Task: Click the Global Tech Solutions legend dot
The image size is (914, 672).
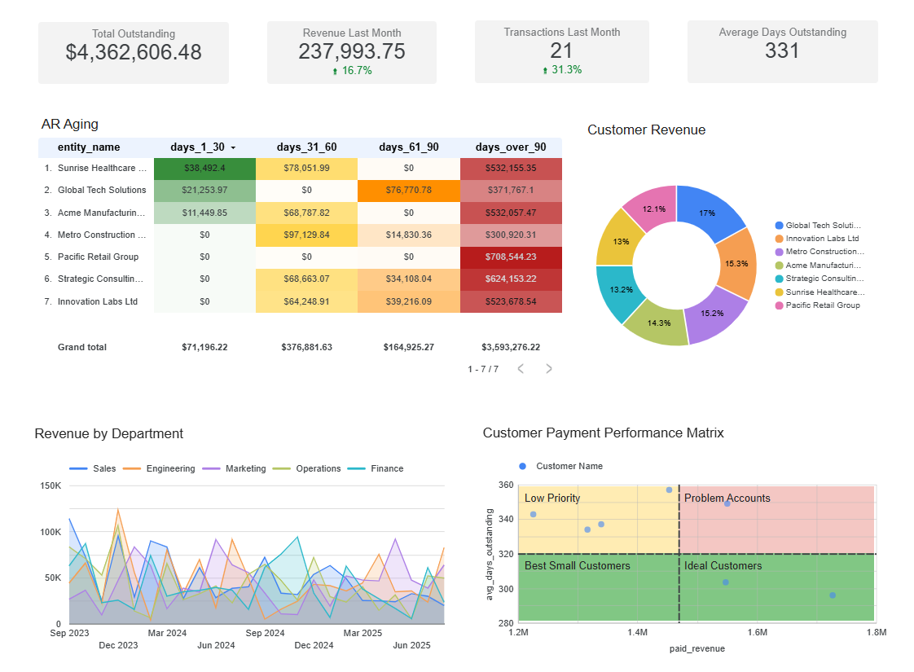Action: [x=780, y=226]
